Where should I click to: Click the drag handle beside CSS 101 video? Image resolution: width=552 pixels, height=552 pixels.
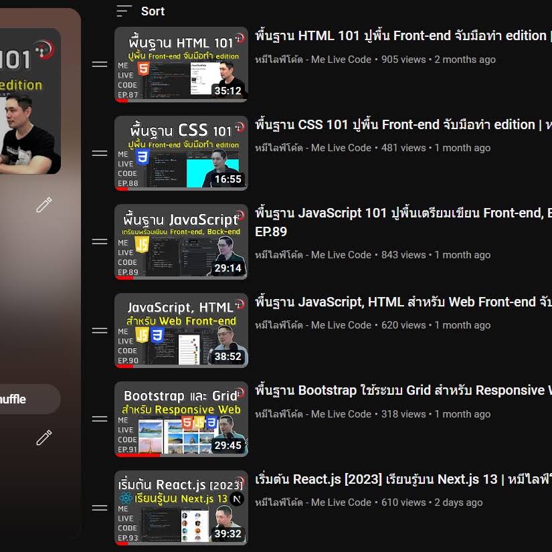coord(100,153)
